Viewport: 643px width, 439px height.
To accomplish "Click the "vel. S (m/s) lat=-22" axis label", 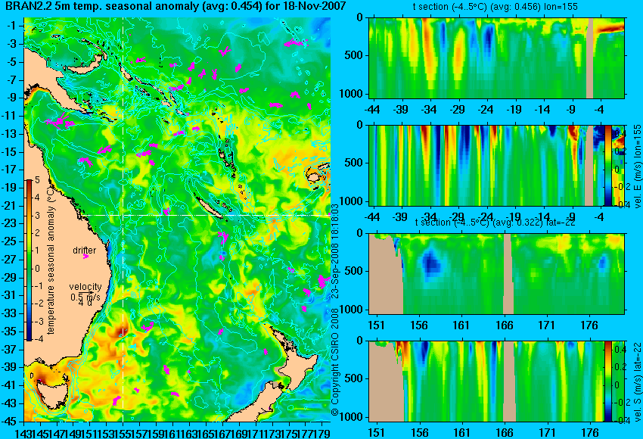I will pos(637,382).
